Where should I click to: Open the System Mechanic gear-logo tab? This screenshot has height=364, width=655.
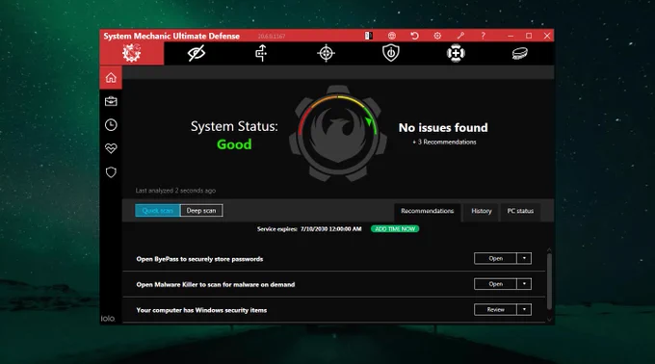click(132, 53)
